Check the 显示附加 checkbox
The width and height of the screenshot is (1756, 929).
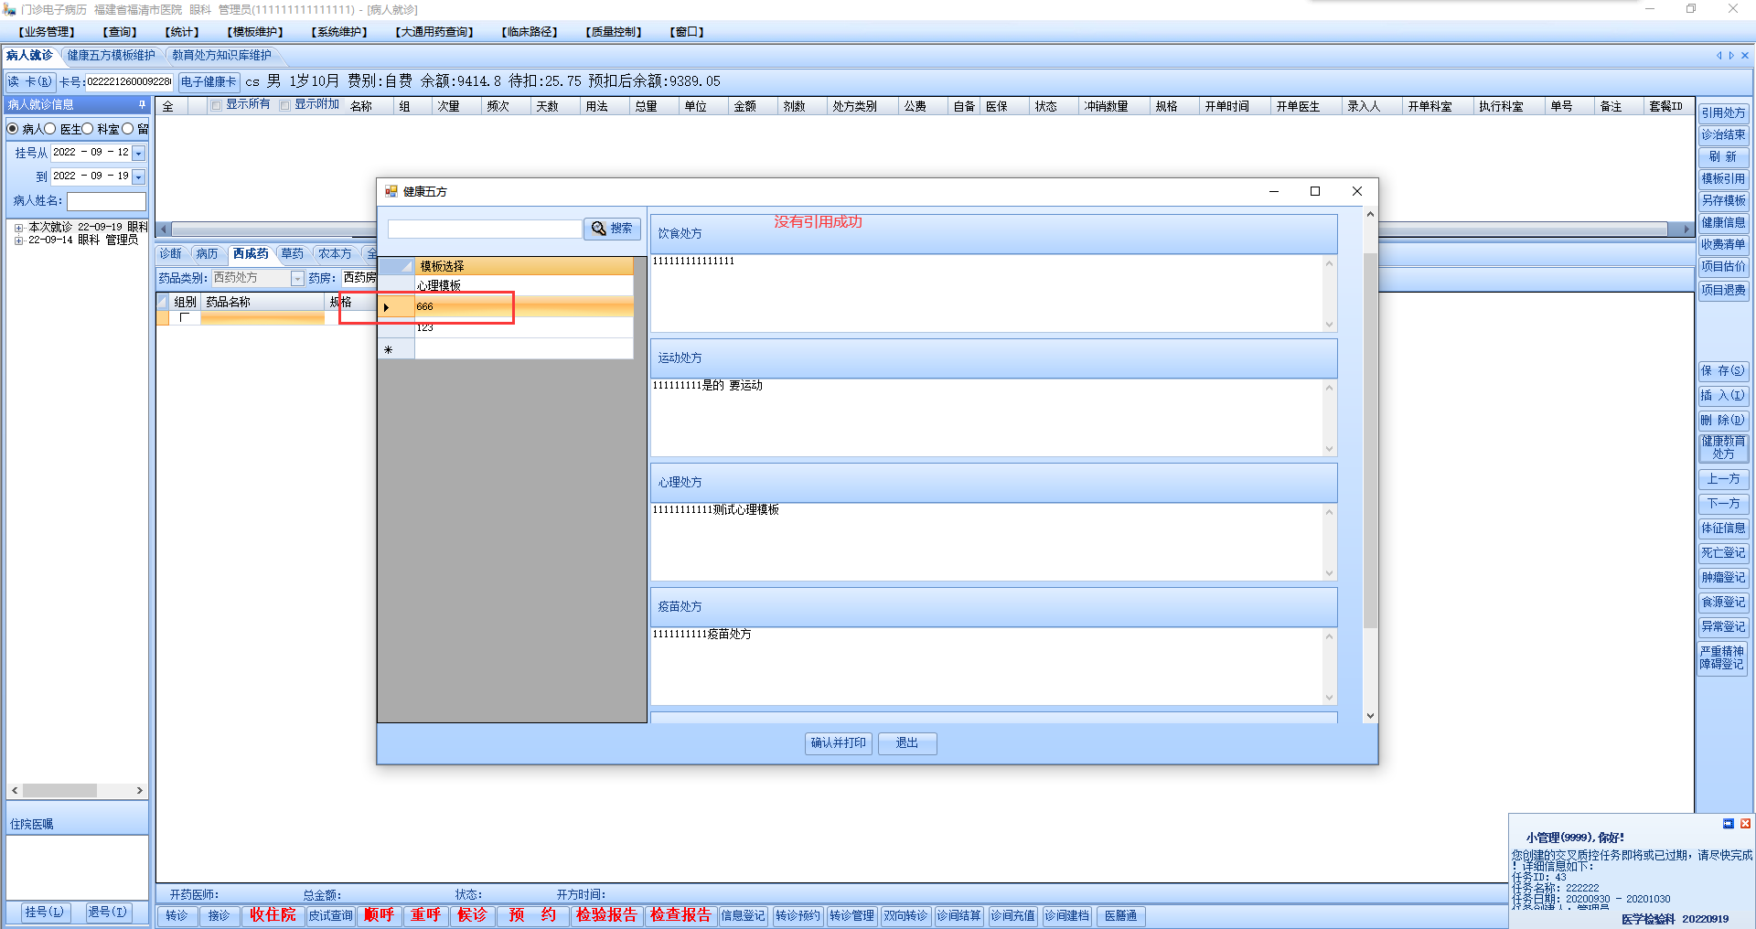click(284, 105)
